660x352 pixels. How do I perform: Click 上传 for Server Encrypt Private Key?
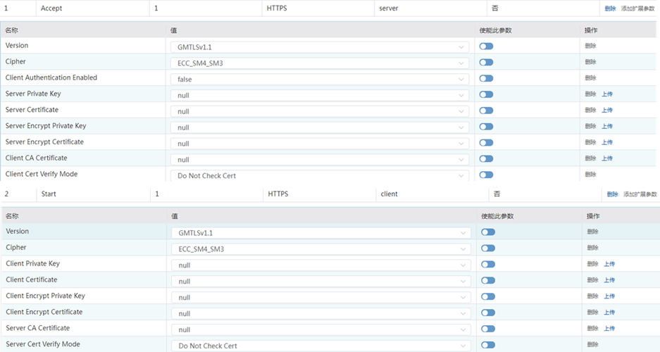pos(607,126)
